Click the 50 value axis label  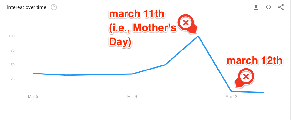pyautogui.click(x=12, y=65)
